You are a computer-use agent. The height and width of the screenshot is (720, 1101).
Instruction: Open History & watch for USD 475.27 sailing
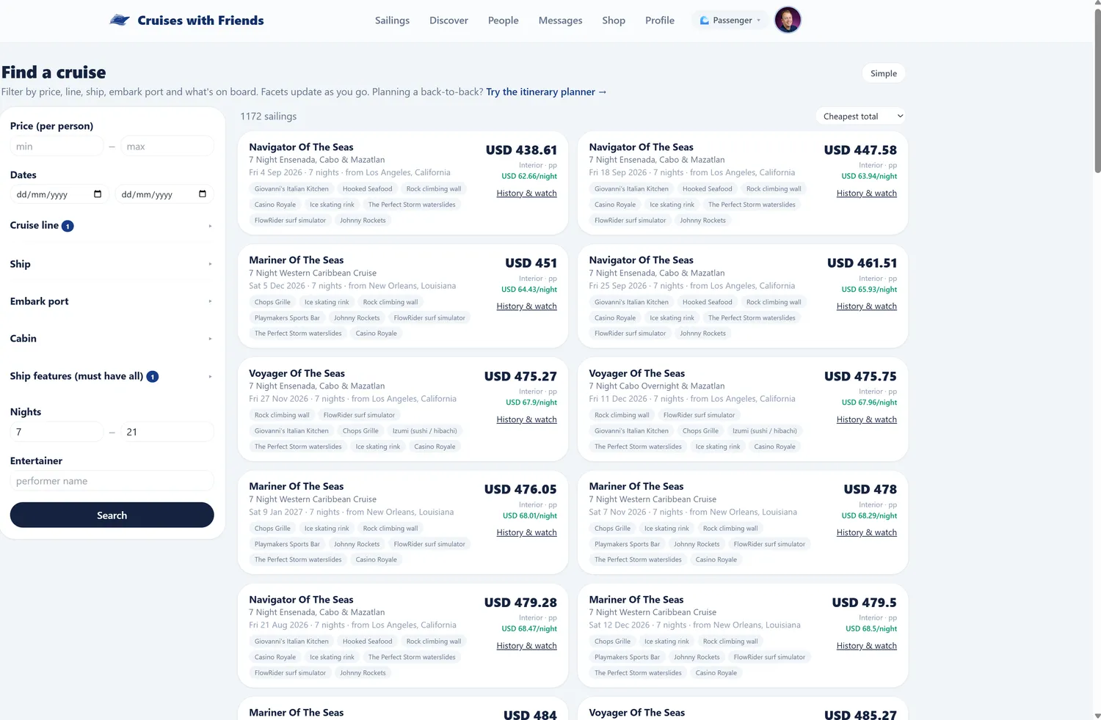pos(526,419)
